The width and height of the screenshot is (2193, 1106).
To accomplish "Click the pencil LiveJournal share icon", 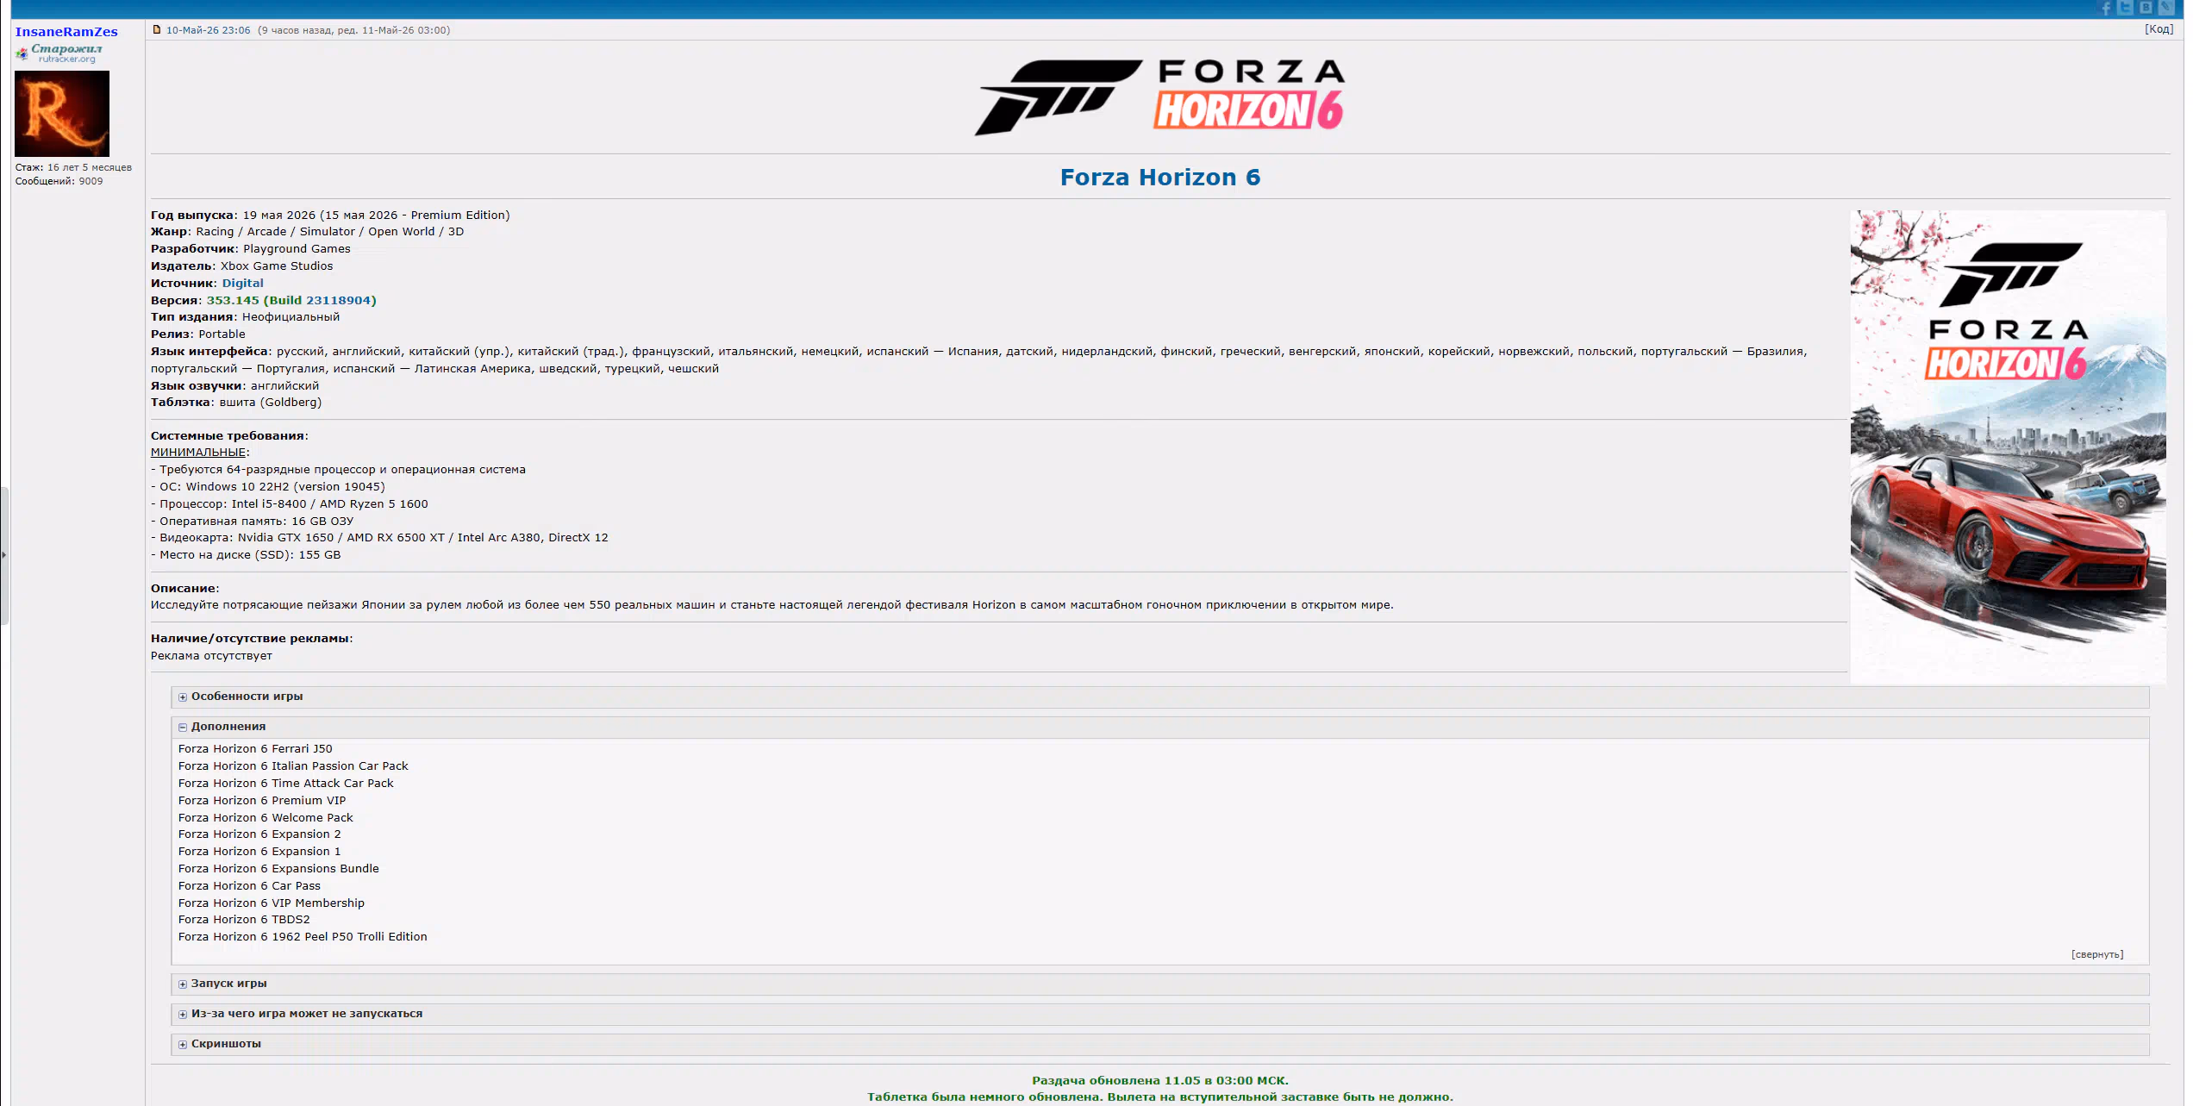I will [x=2165, y=8].
